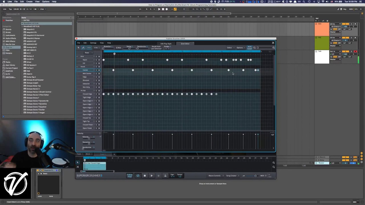Open the 1/16 grid resolution dropdown

(x=97, y=48)
